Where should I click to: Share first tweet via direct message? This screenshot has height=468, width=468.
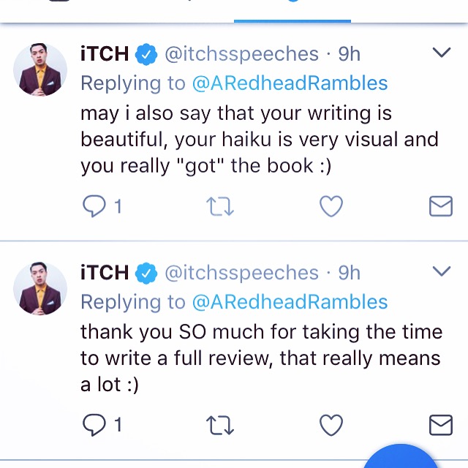click(x=441, y=206)
